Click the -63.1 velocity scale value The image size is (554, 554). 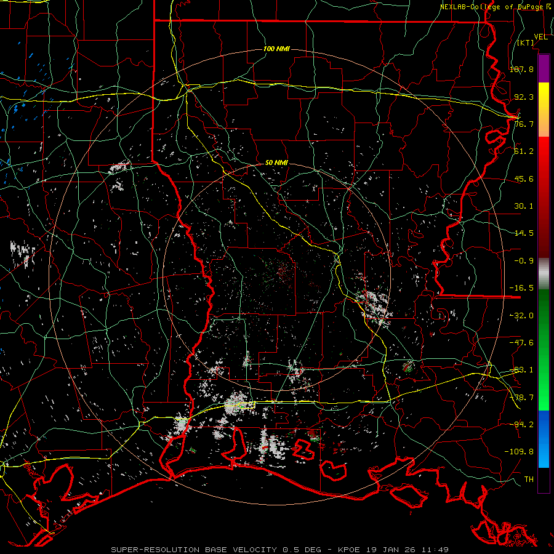521,369
